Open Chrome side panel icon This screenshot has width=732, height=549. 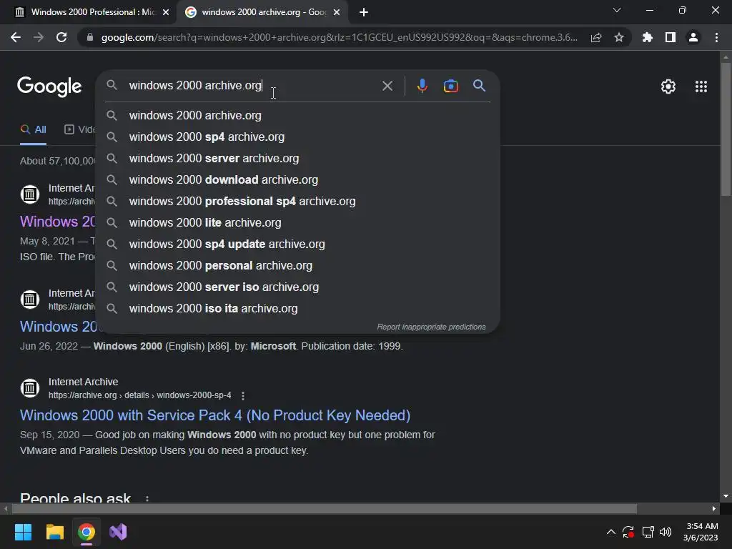[671, 37]
